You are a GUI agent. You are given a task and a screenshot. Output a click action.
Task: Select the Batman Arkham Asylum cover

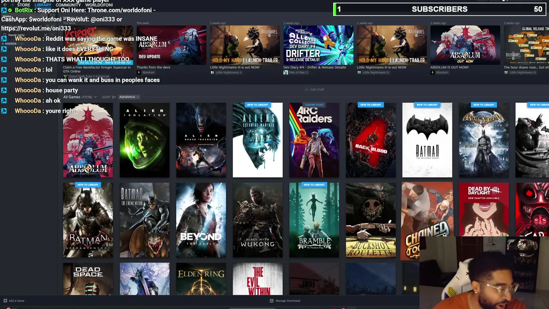point(484,140)
